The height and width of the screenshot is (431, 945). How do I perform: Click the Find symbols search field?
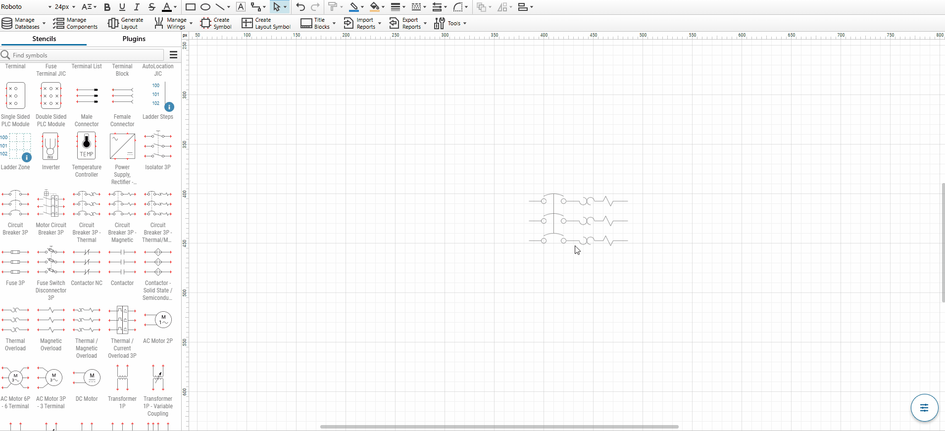click(x=82, y=55)
